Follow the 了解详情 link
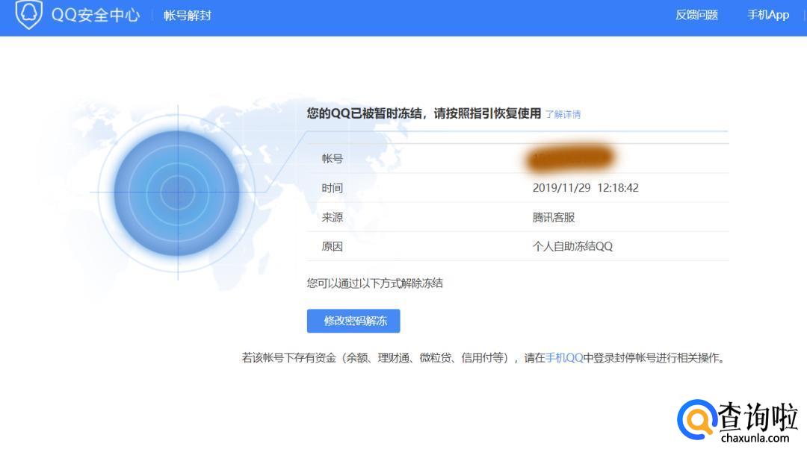 563,114
